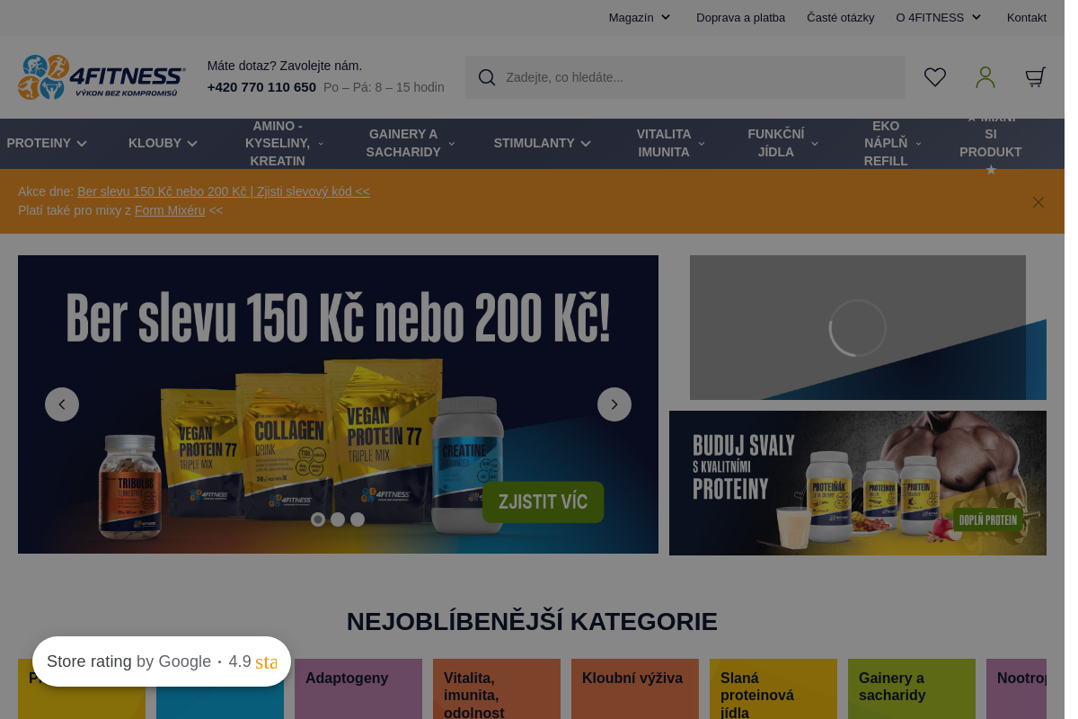Click the 4FITNESS logo
Image resolution: width=1078 pixels, height=719 pixels.
[x=102, y=77]
